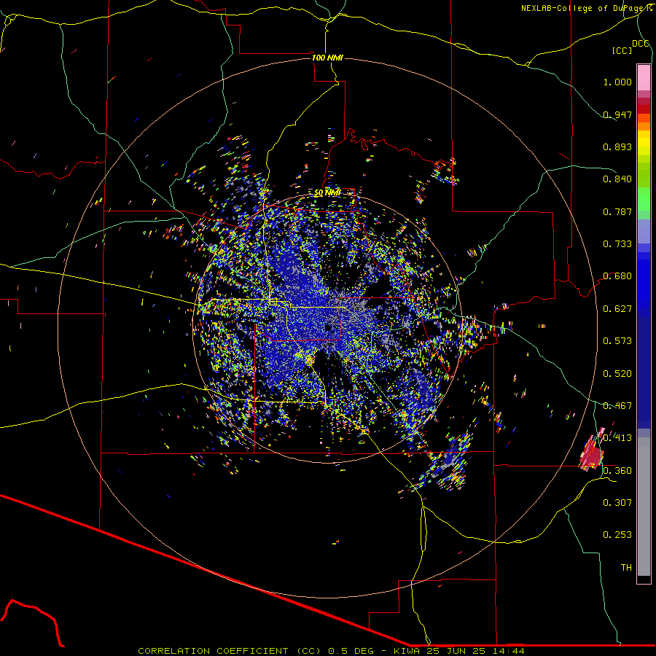Click the 100 NMI range ring label

coord(327,58)
